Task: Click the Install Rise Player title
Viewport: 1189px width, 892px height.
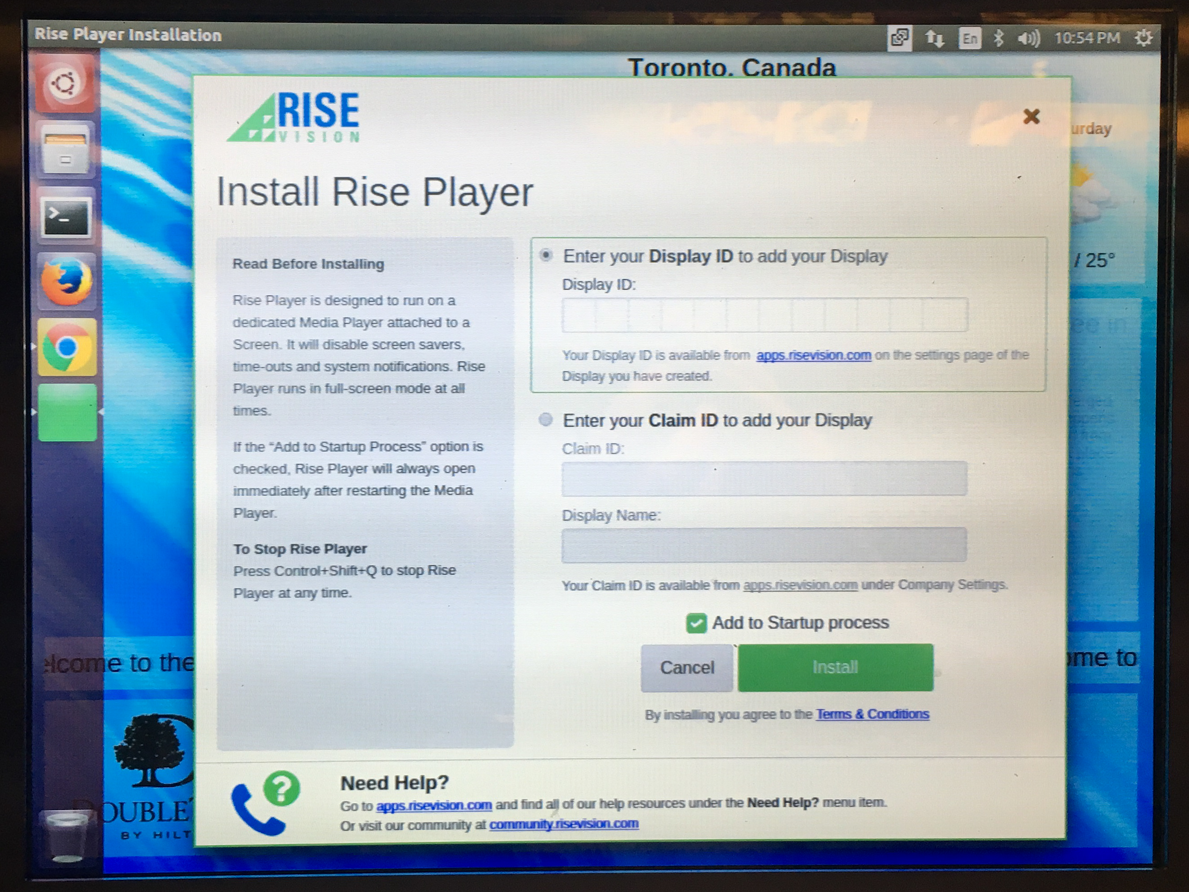Action: point(375,192)
